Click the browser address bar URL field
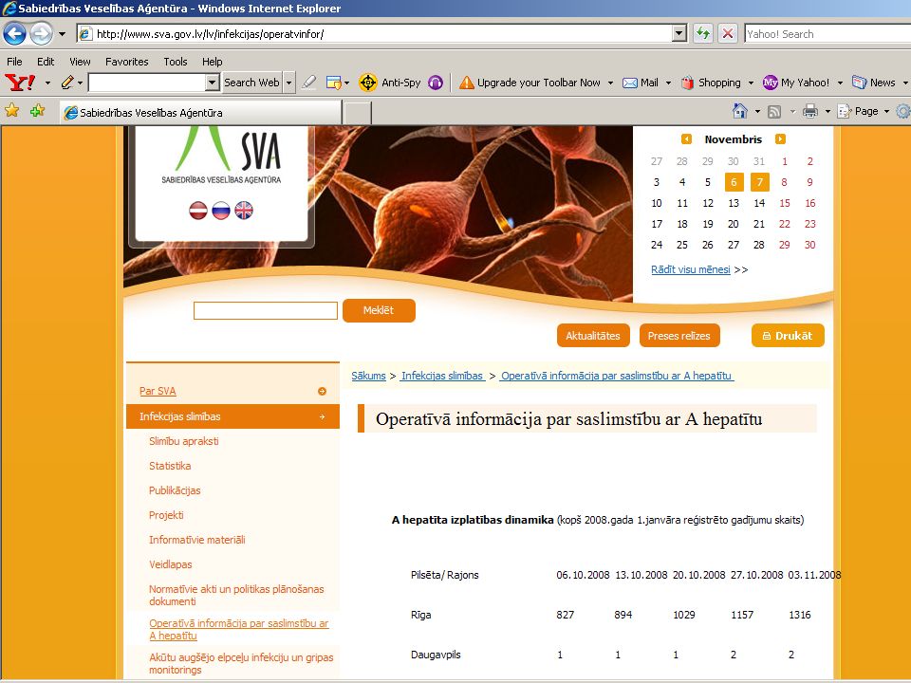This screenshot has width=911, height=683. (375, 34)
